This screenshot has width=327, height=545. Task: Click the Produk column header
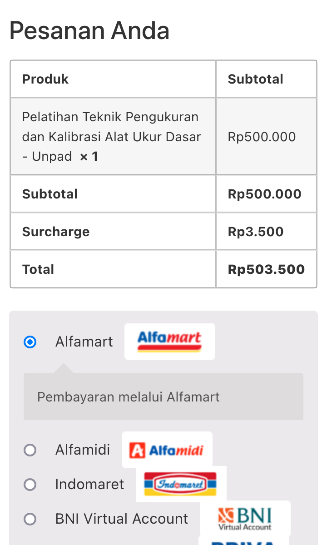45,79
